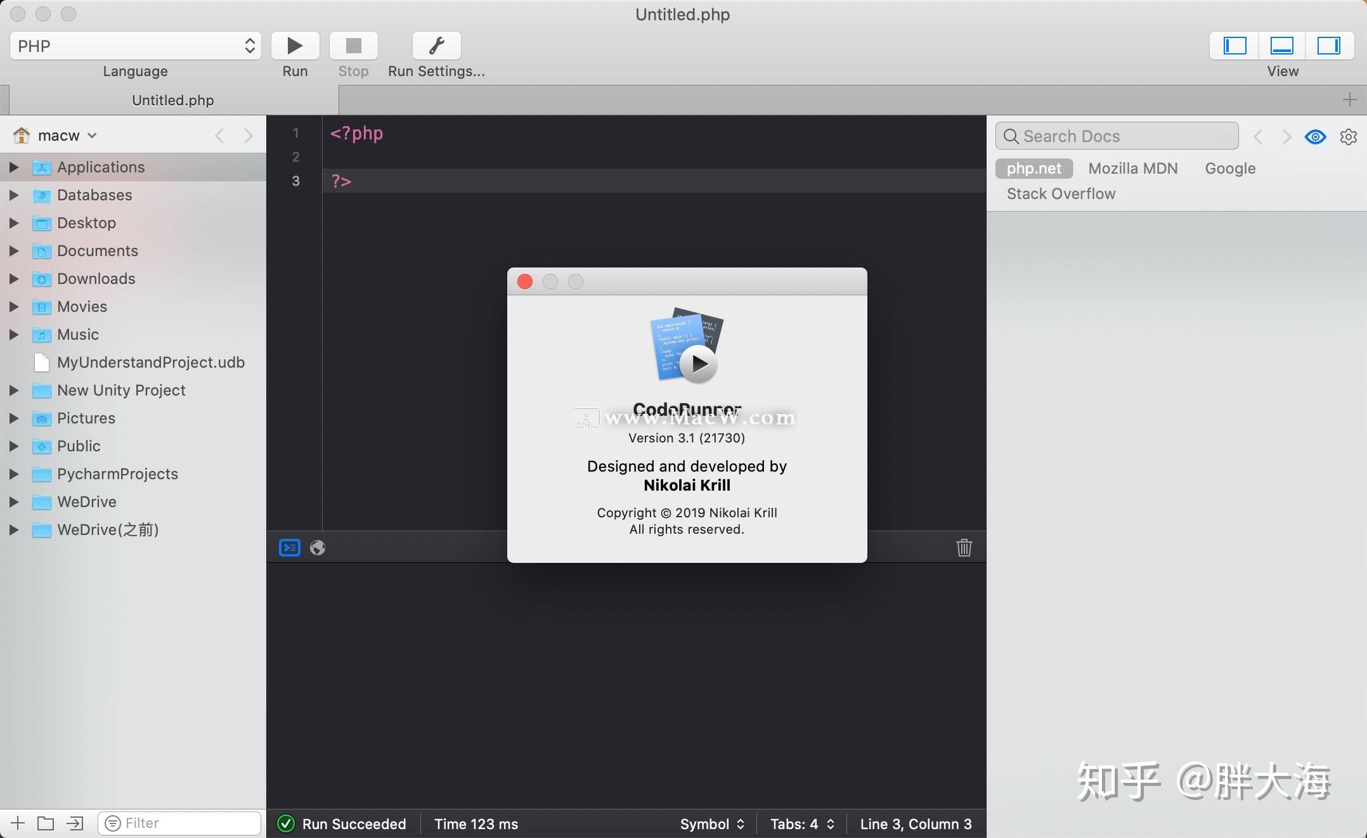Open the PHP language dropdown
Viewport: 1367px width, 838px height.
point(135,46)
